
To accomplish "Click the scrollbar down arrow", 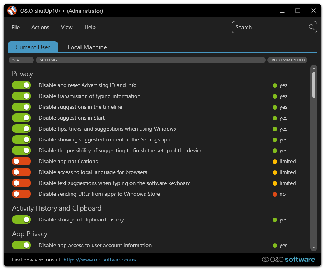I will click(314, 247).
